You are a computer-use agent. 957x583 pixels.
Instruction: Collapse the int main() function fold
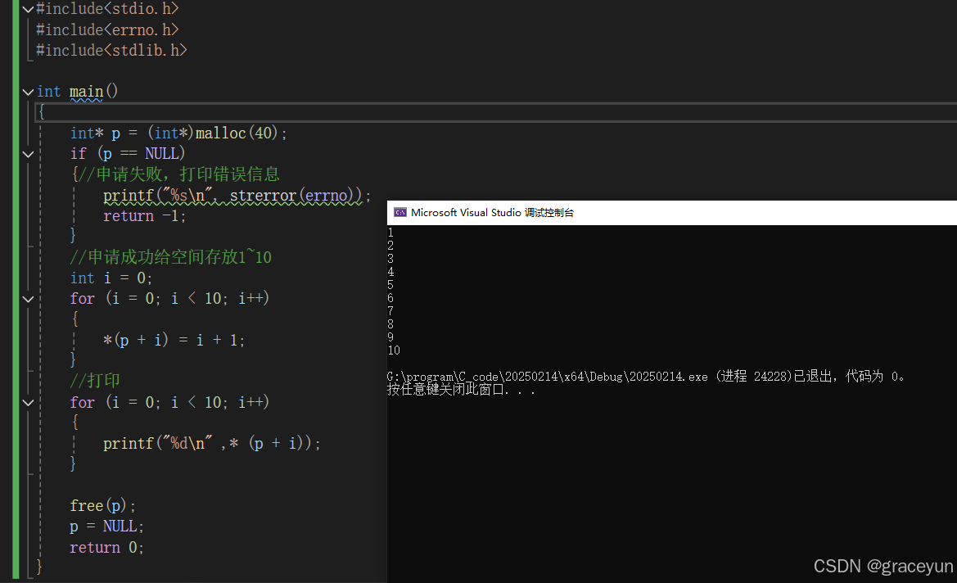click(x=28, y=93)
